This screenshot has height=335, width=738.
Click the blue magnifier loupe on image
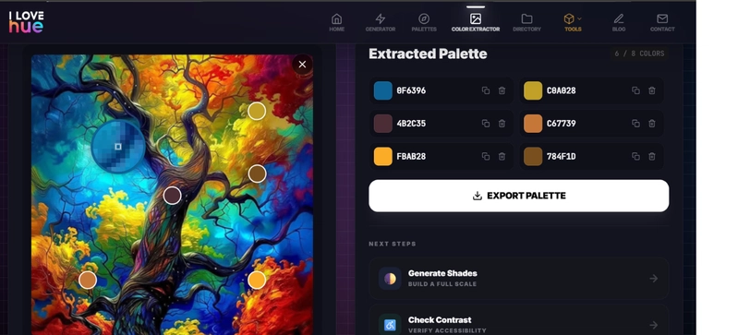(118, 147)
